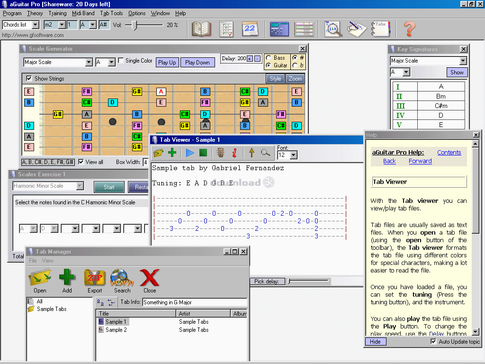The width and height of the screenshot is (485, 364).
Task: Click Start button in Scales Exercise
Action: point(109,187)
